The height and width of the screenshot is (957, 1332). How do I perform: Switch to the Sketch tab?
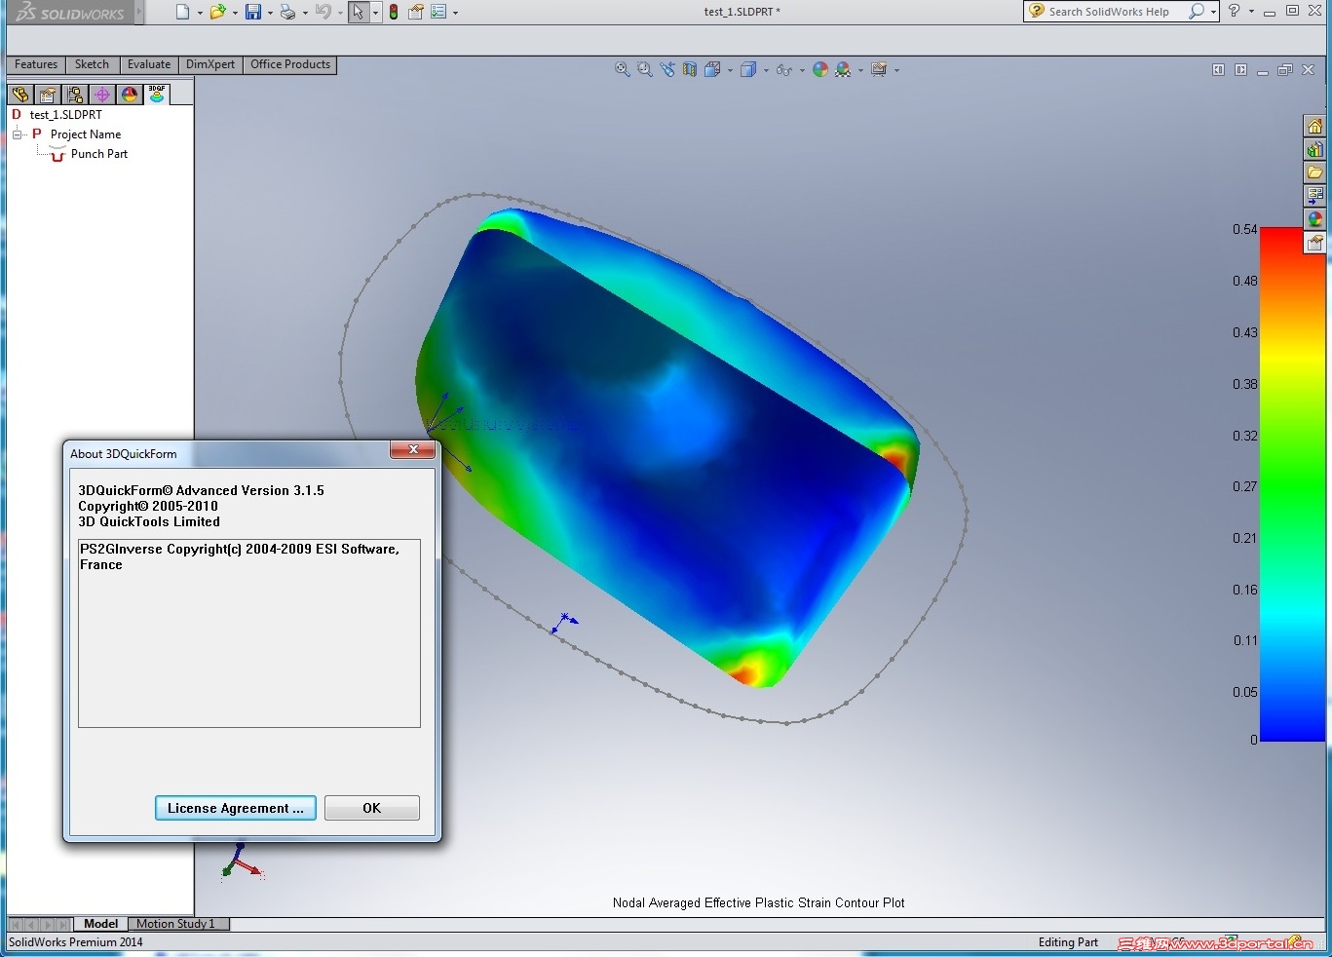pos(92,64)
